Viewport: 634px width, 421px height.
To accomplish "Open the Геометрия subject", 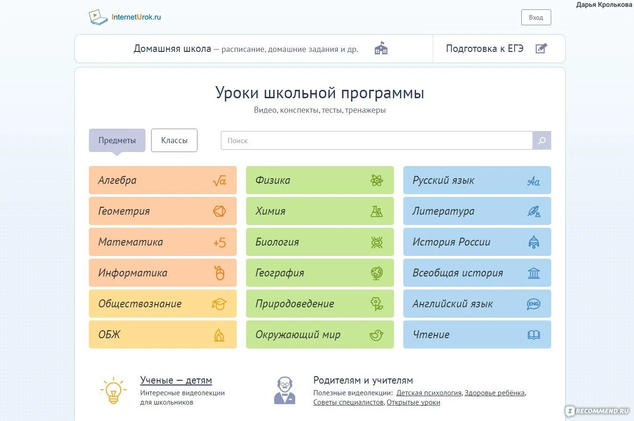I will point(163,211).
